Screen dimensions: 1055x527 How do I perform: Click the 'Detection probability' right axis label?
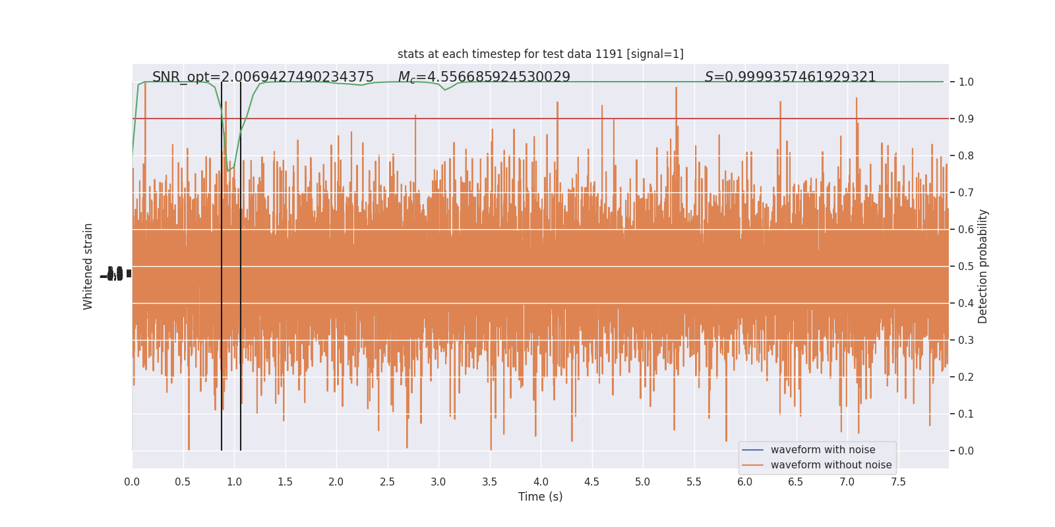pyautogui.click(x=983, y=266)
